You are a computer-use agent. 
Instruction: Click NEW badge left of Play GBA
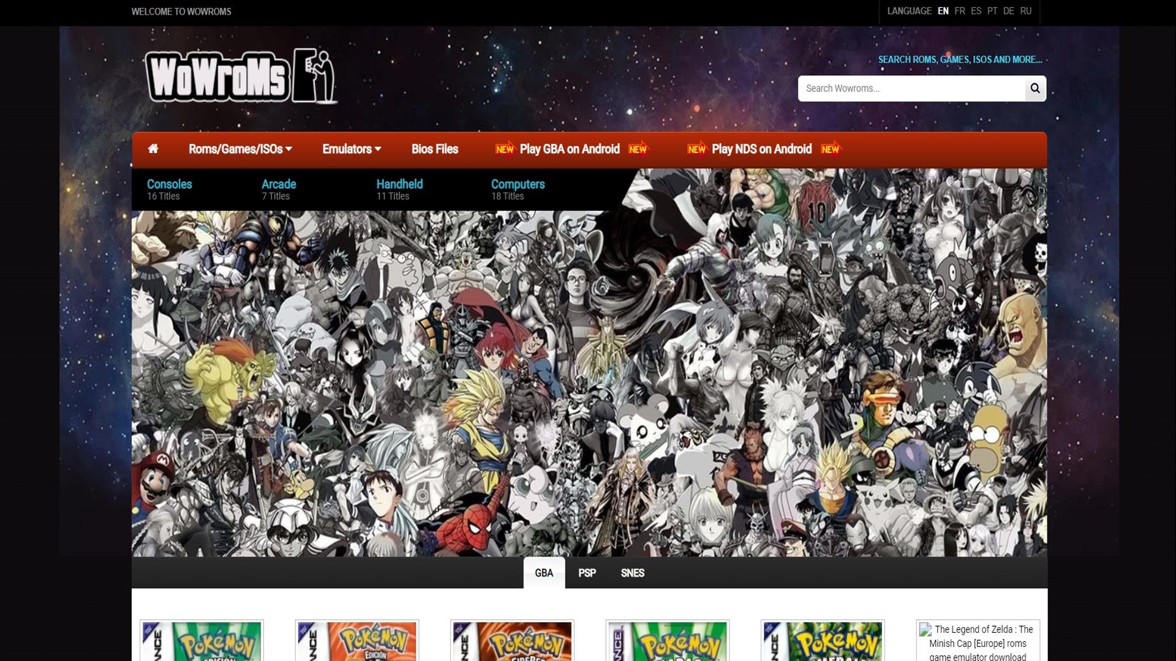(x=505, y=149)
